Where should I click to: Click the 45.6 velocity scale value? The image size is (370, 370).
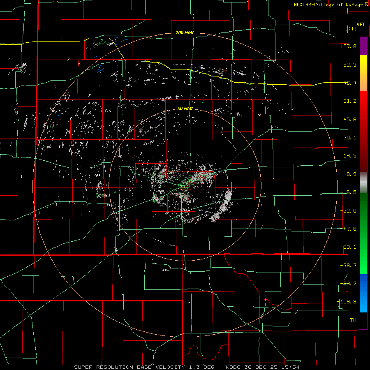(350, 119)
